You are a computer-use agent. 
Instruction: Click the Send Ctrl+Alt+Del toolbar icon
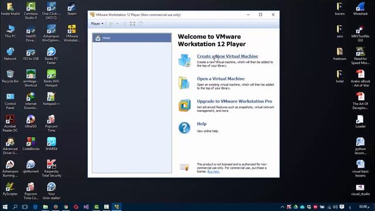click(124, 23)
